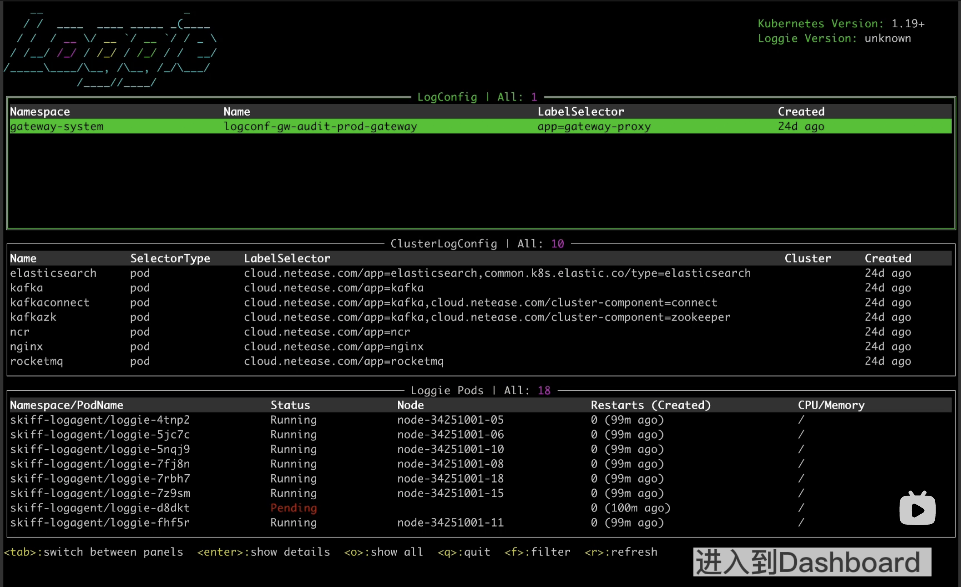
Task: Select the elasticsearch ClusterLogConfig row
Action: [53, 273]
